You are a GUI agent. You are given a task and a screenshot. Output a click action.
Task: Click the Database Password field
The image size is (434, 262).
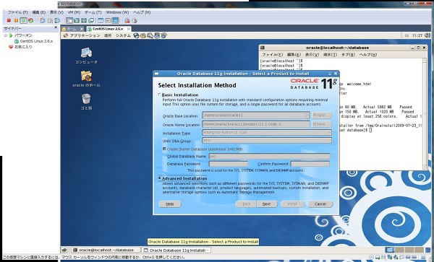229,164
